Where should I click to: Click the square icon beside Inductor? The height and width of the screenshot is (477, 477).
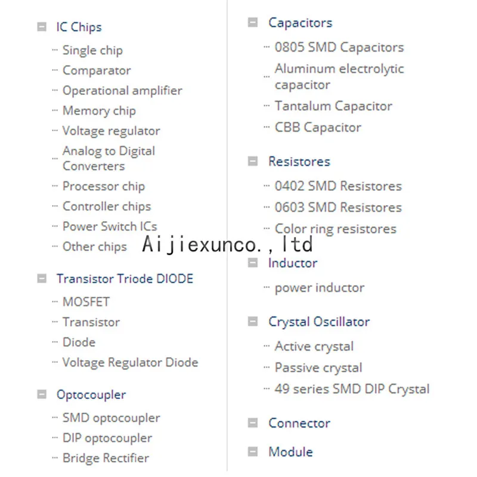tap(253, 262)
